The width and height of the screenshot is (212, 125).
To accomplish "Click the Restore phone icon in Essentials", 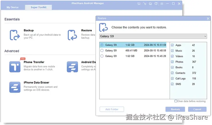I will pos(72,35).
